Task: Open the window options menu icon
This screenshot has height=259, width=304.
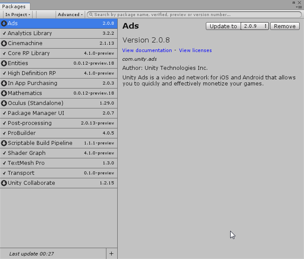Action: click(299, 7)
